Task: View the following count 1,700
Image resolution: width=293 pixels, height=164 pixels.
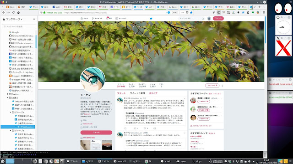Action: (131, 85)
